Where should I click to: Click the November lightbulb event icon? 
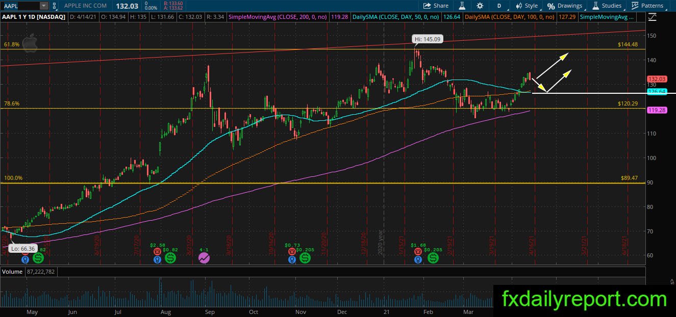pyautogui.click(x=292, y=259)
